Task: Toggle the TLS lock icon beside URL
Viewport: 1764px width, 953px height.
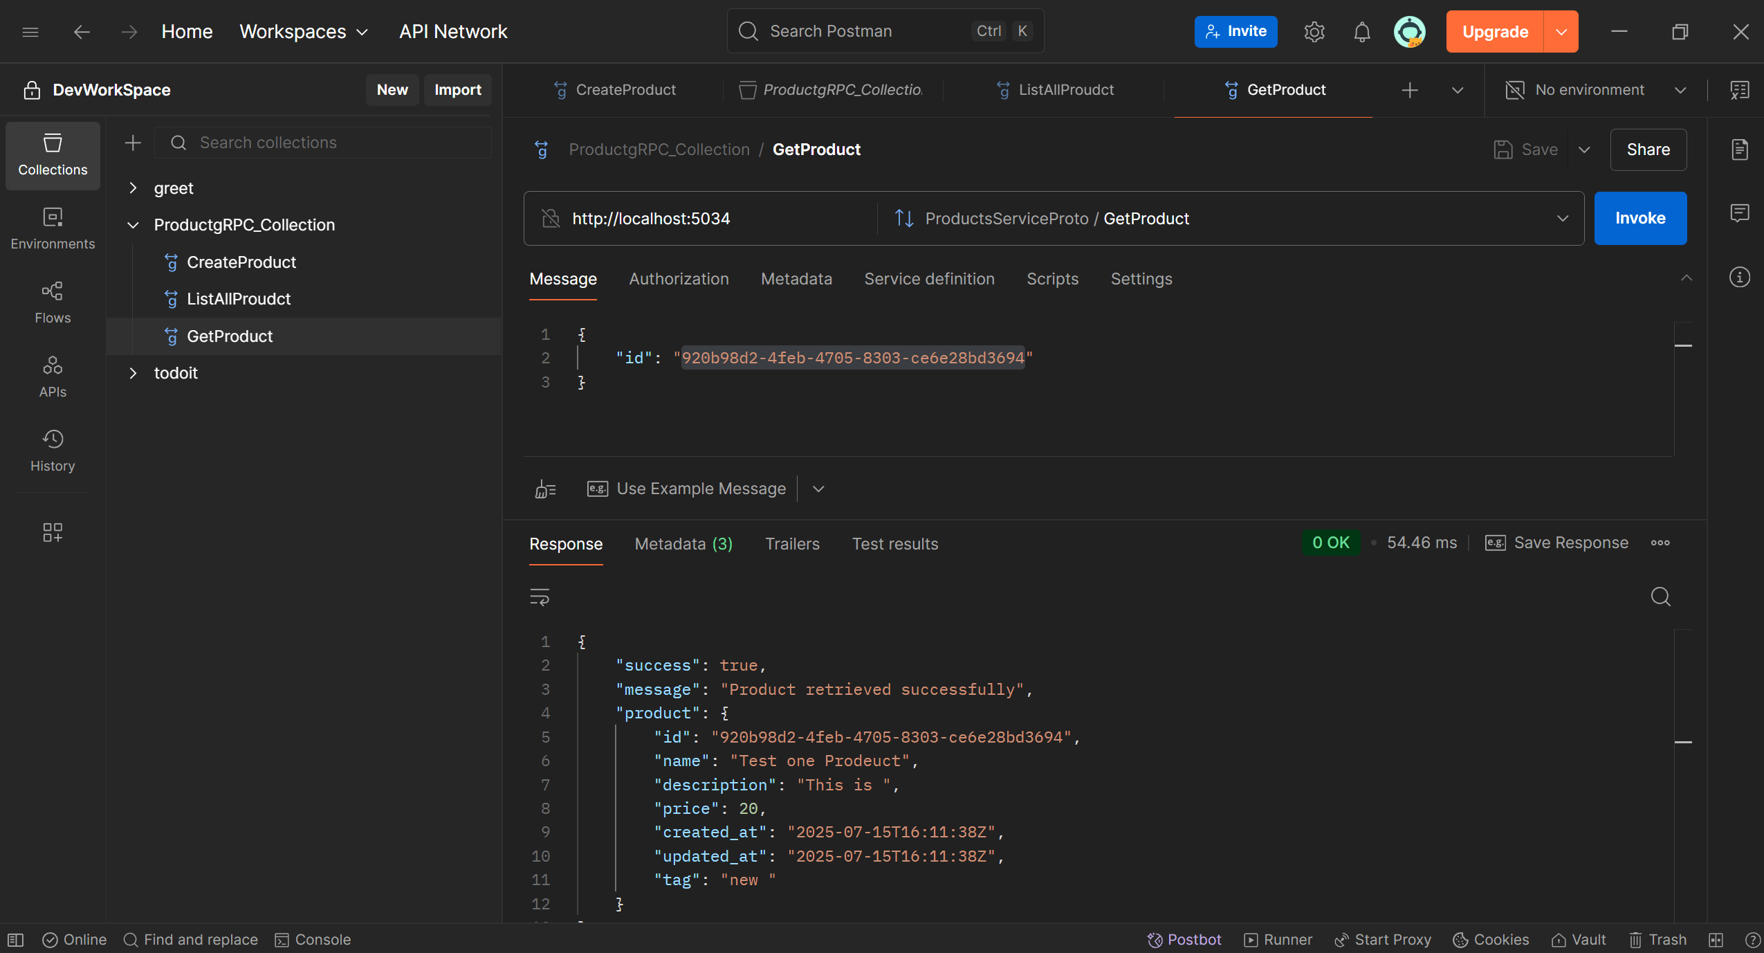Action: tap(551, 219)
